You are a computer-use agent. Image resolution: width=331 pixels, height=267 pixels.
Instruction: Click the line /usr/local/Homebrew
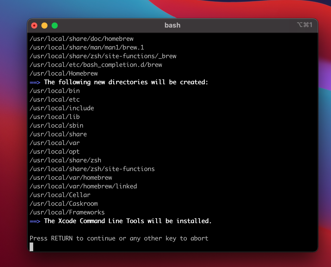point(64,74)
